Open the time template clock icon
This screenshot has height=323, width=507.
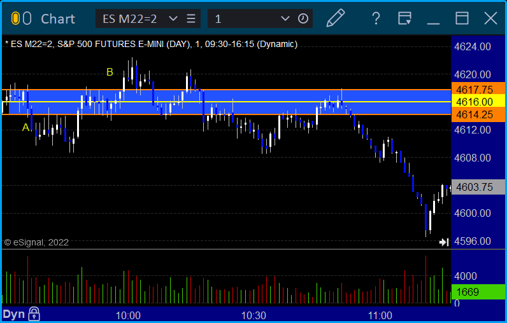pyautogui.click(x=303, y=18)
